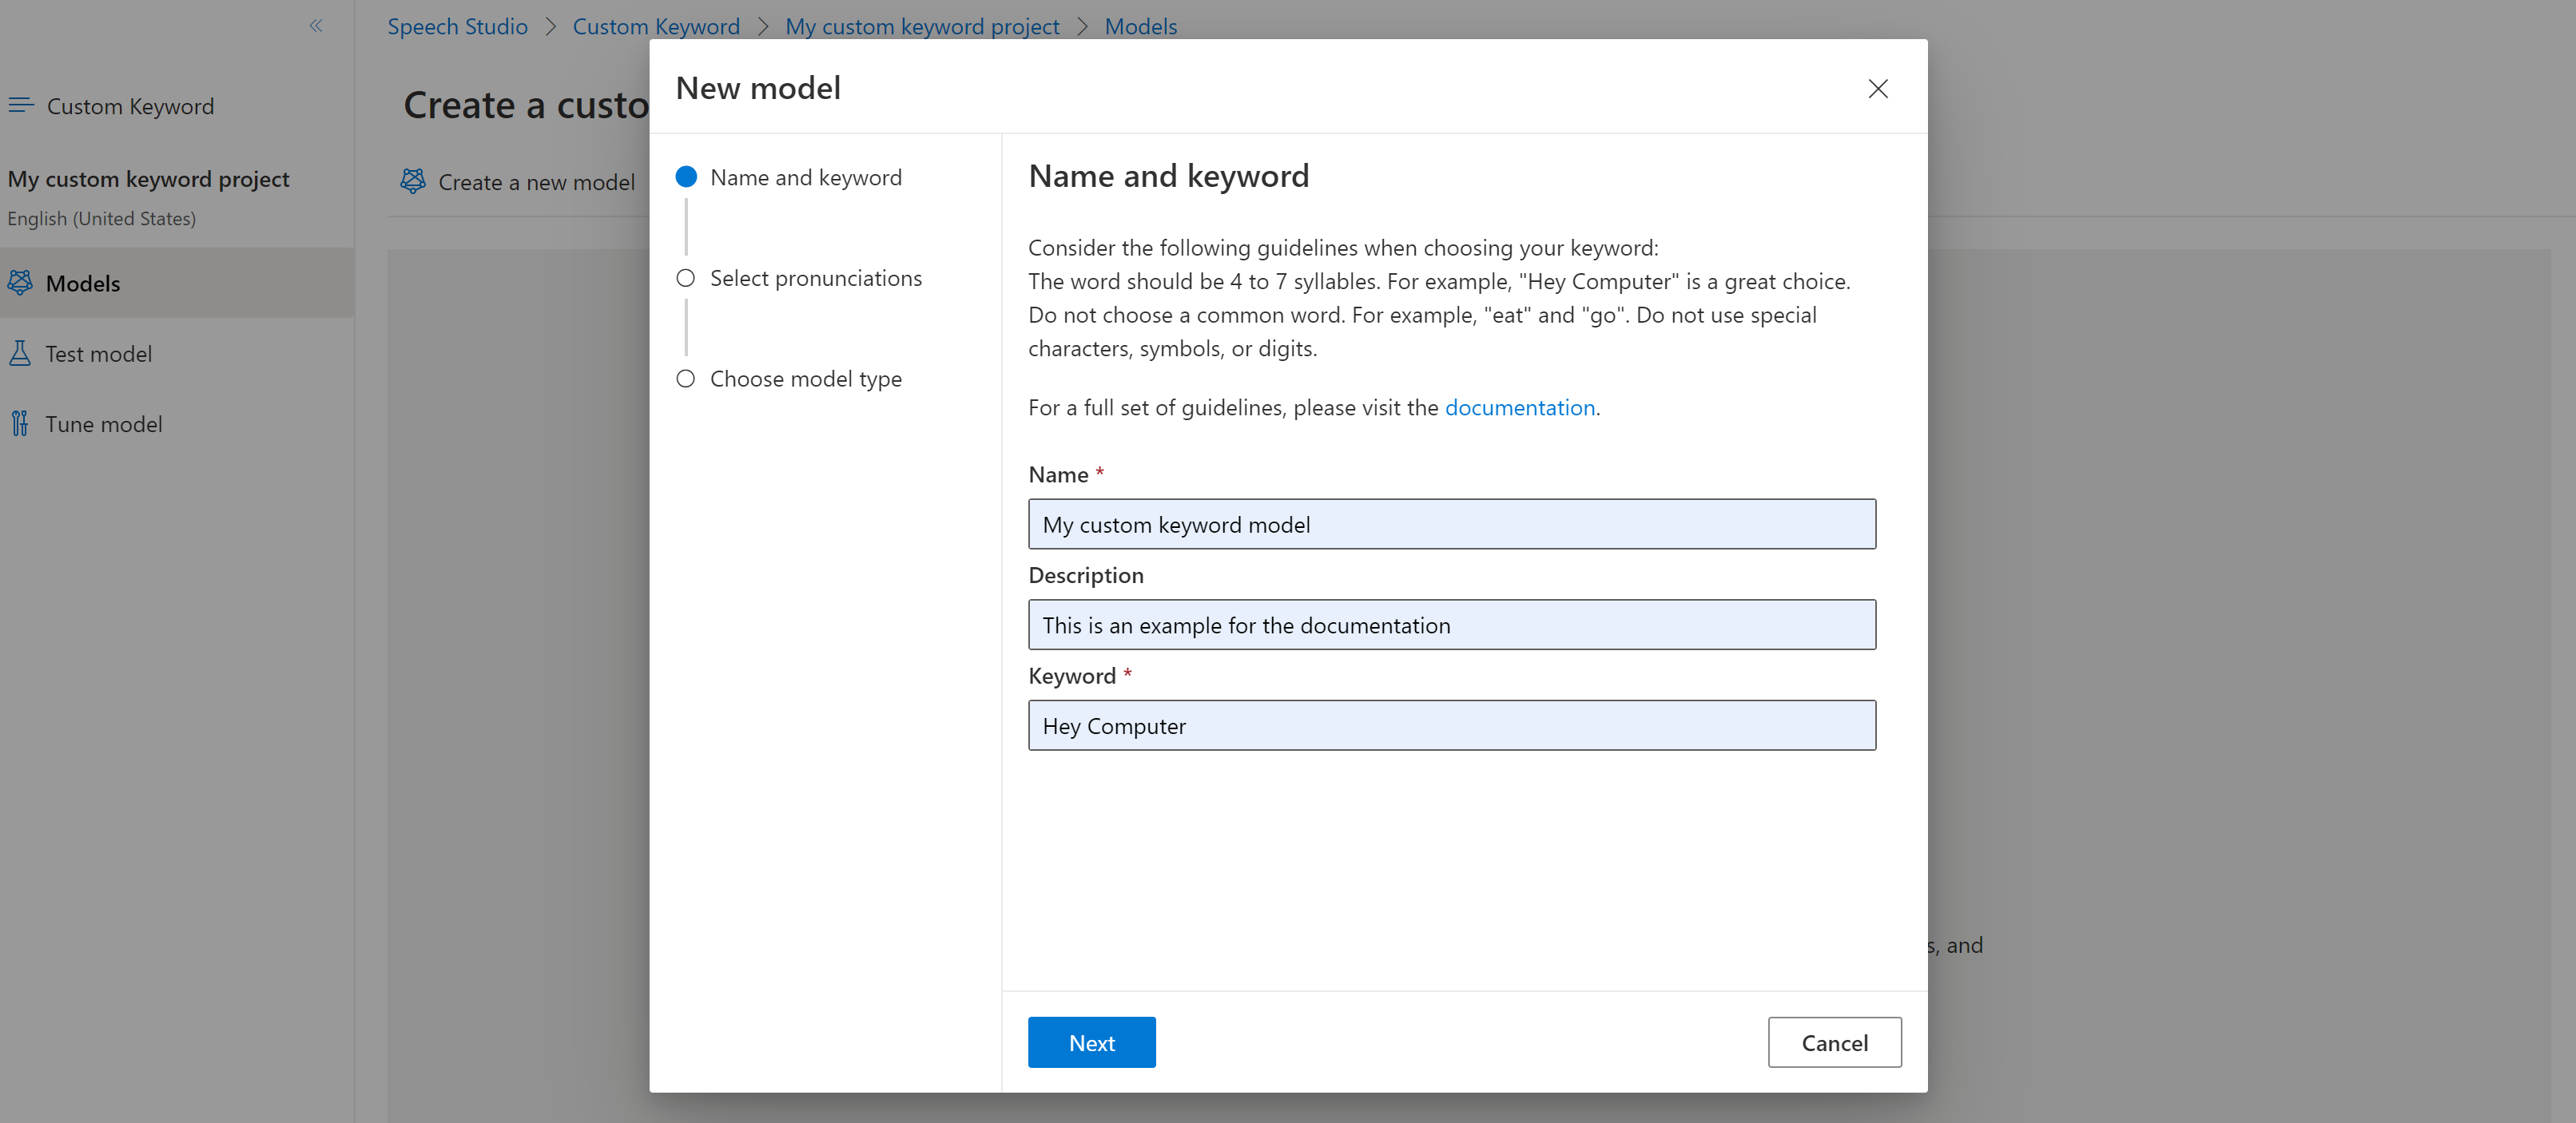Click the Name input field
The height and width of the screenshot is (1123, 2576).
1453,524
